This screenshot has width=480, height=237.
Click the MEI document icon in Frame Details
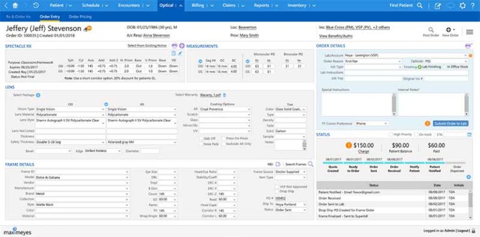pos(277,164)
